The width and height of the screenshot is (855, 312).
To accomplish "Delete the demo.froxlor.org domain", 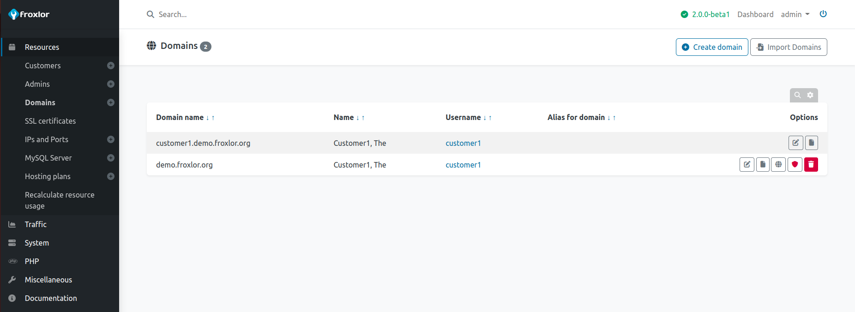I will (x=811, y=165).
